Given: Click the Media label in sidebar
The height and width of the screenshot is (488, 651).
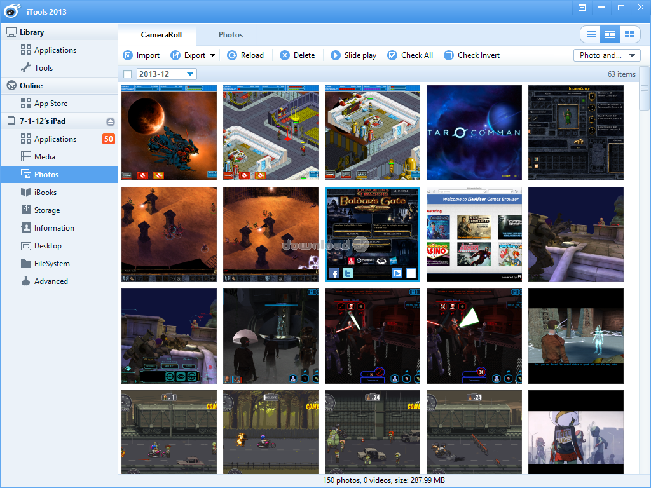Looking at the screenshot, I should (45, 157).
